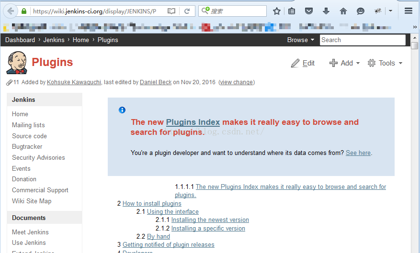Save page to Pocket icon
Screen dimensions: 420x253
point(309,11)
